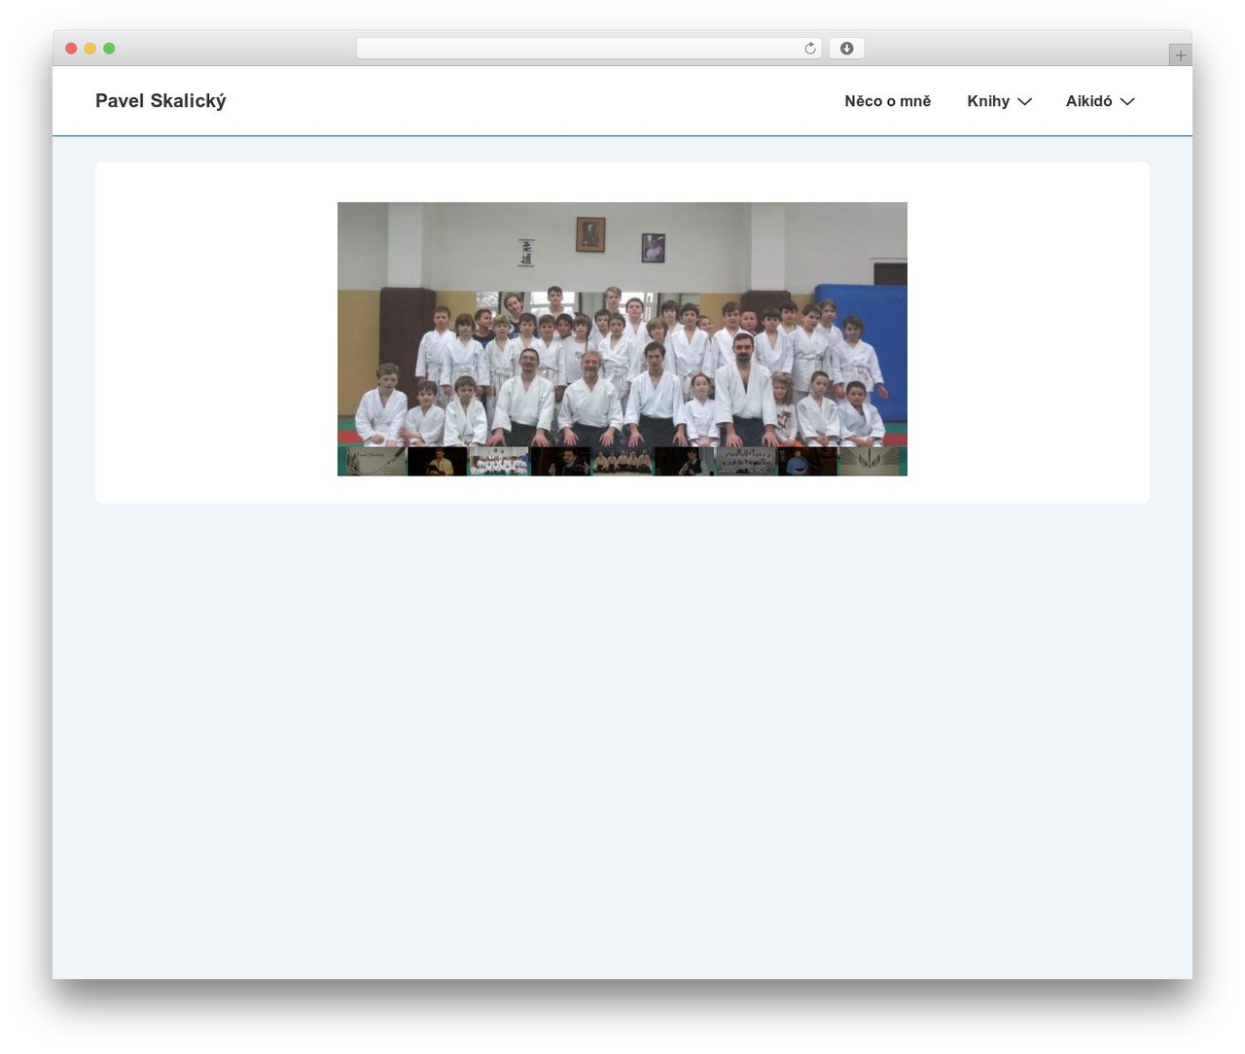The width and height of the screenshot is (1245, 1054).
Task: Open browser downloads arrow icon
Action: click(x=846, y=49)
